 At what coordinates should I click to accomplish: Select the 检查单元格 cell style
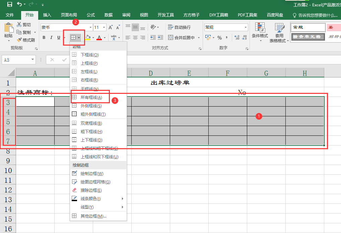pyautogui.click(x=308, y=37)
